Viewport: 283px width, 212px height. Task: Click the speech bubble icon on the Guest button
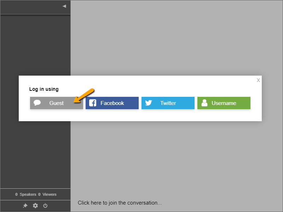(x=37, y=103)
